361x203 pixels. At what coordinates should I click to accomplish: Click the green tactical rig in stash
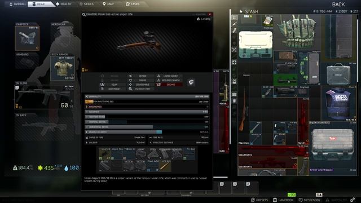click(x=297, y=32)
